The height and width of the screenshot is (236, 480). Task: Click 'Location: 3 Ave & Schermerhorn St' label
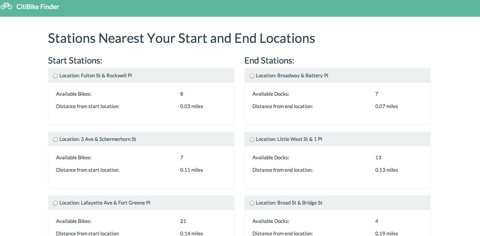click(98, 139)
